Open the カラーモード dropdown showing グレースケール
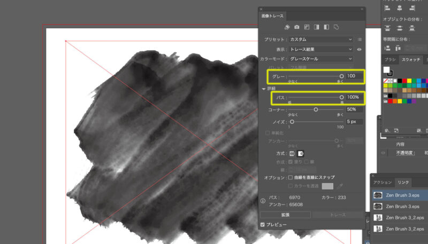The image size is (428, 244). click(x=320, y=59)
